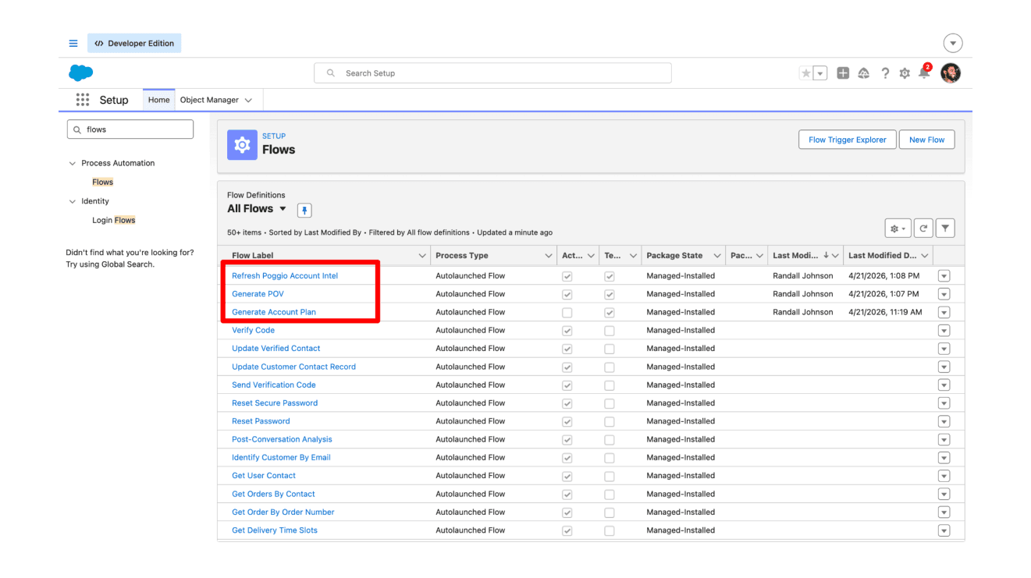Open the list filter funnel icon
1031x578 pixels.
(x=945, y=229)
